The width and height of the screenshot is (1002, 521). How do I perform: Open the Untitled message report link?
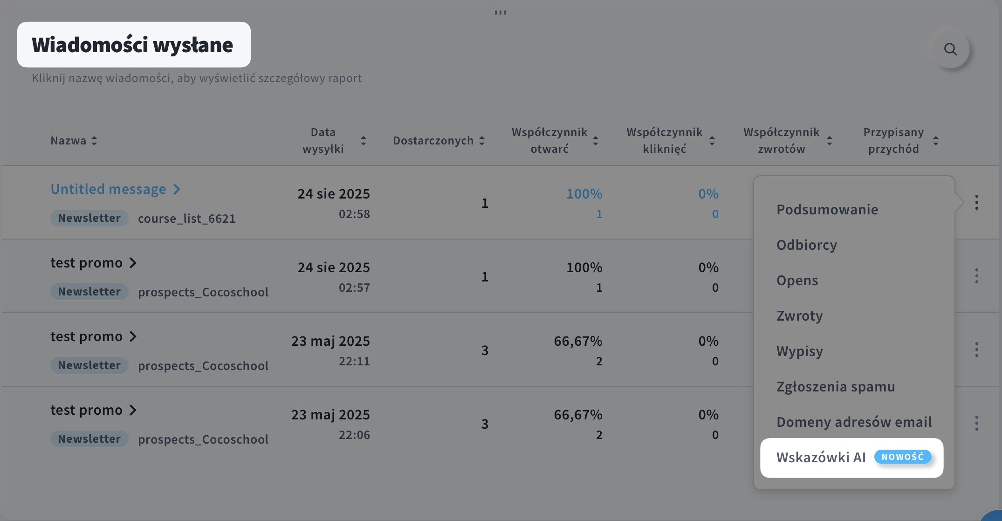click(x=109, y=189)
